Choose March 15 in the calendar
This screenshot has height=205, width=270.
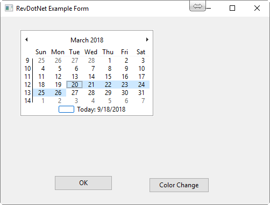(x=108, y=77)
